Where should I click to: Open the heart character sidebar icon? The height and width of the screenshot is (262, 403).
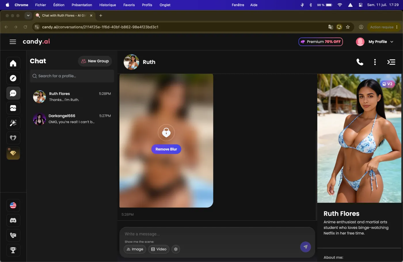coord(13,138)
